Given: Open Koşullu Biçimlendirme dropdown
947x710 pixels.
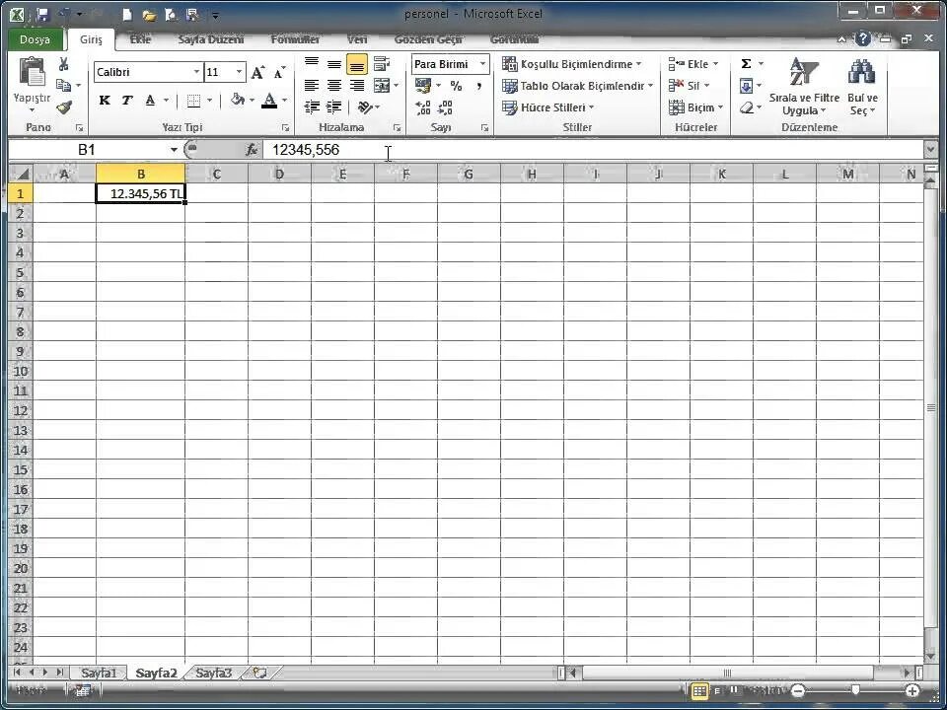Looking at the screenshot, I should [571, 64].
